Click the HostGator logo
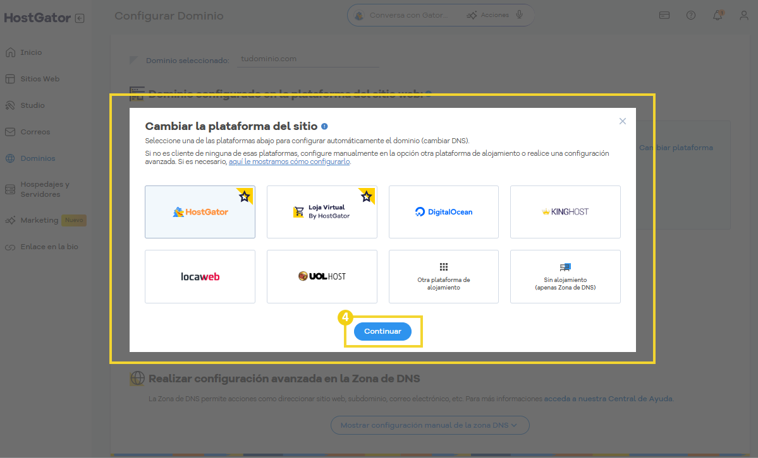Viewport: 758px width, 458px height. tap(37, 18)
